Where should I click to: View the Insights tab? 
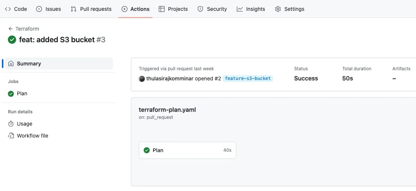pyautogui.click(x=251, y=9)
